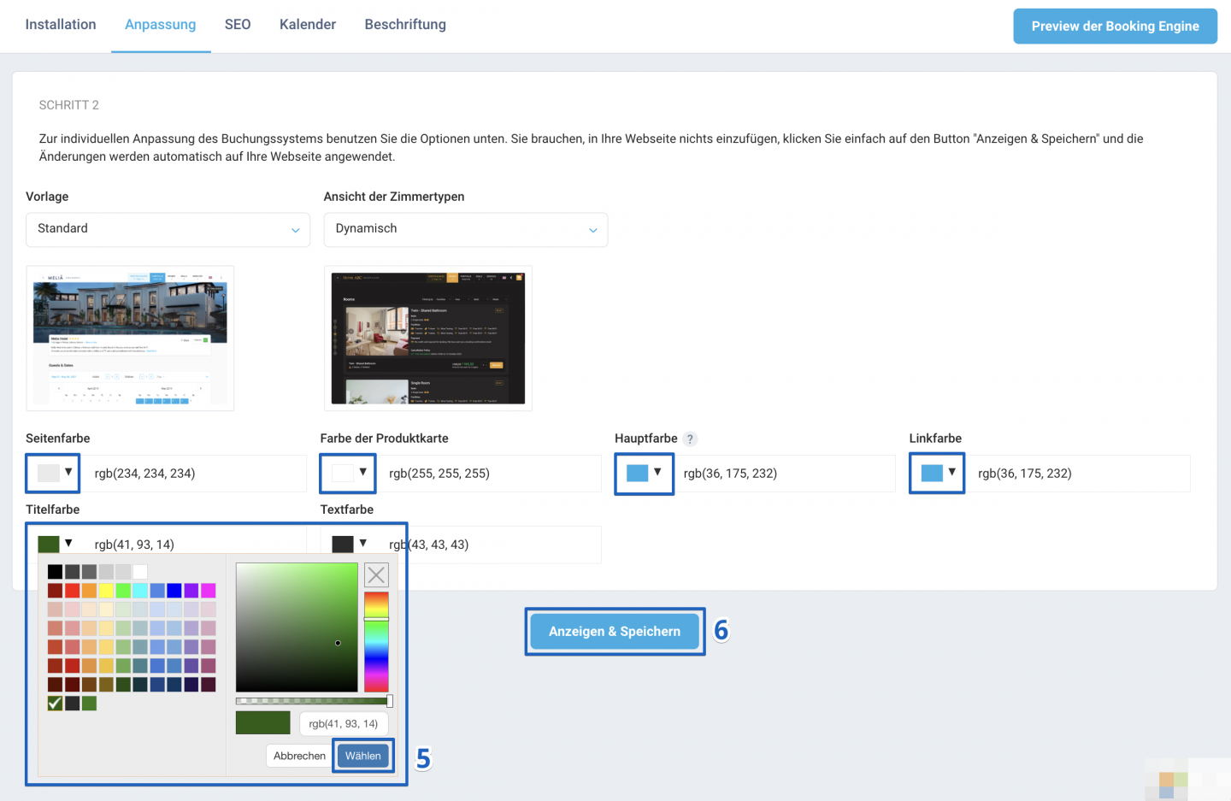Click the light Standard template preview thumbnail
The height and width of the screenshot is (801, 1231).
[130, 339]
